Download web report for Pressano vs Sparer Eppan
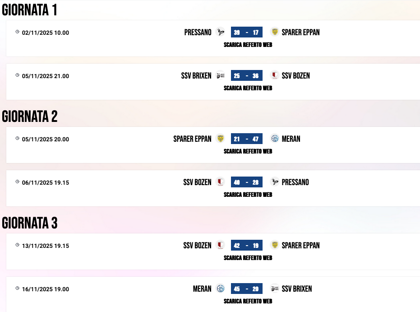 [x=248, y=45]
